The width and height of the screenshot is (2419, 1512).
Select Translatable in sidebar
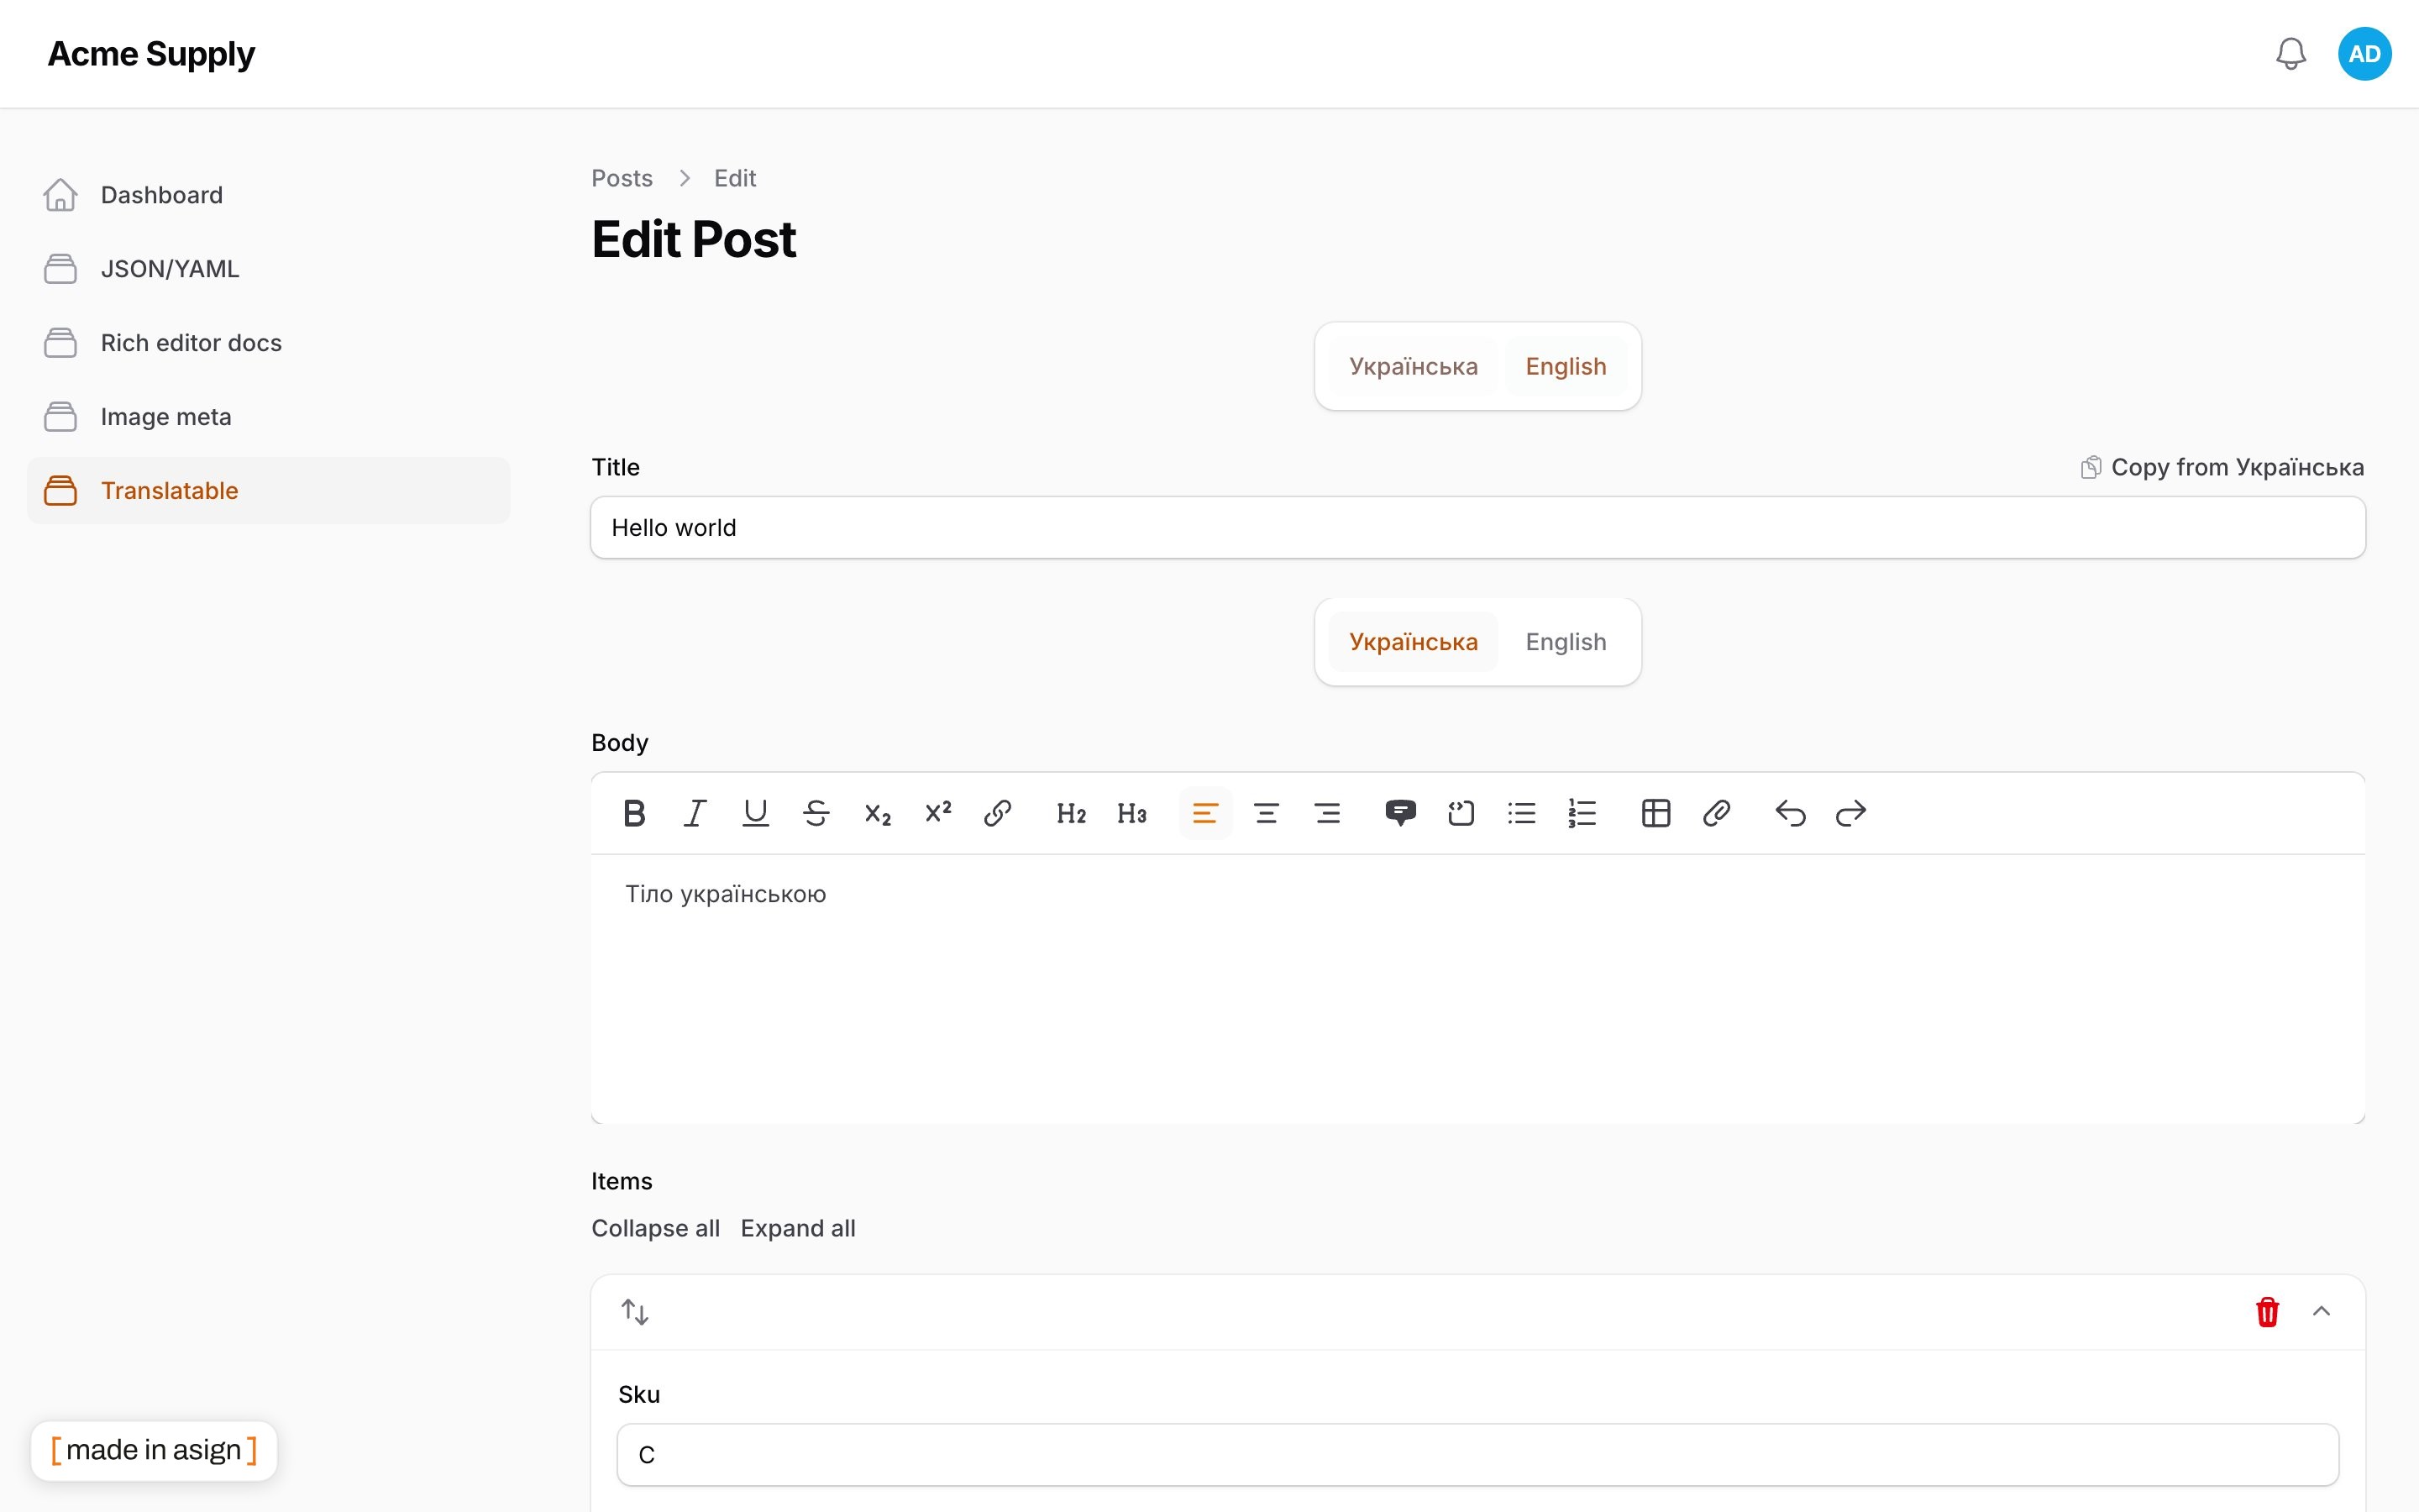click(268, 491)
